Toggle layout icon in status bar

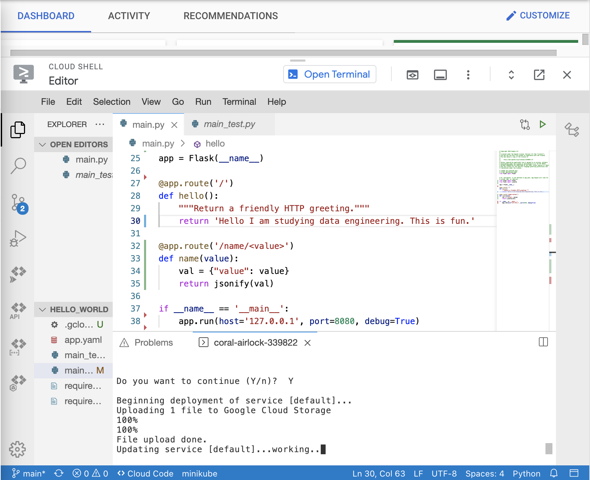click(574, 473)
